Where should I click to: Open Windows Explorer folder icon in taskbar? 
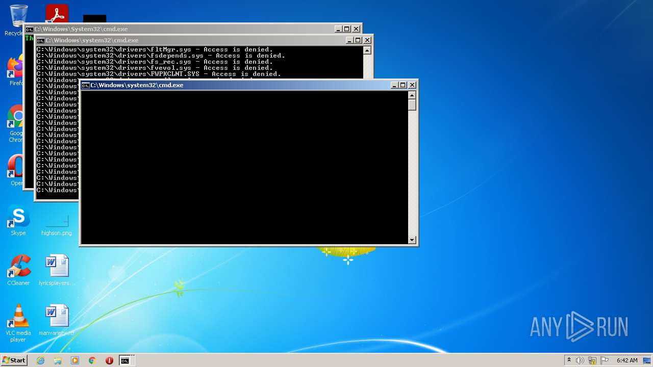[x=58, y=360]
